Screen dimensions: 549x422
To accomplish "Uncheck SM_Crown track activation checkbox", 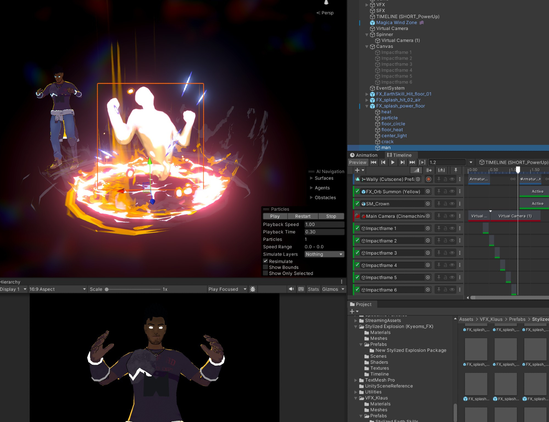I will pos(357,203).
